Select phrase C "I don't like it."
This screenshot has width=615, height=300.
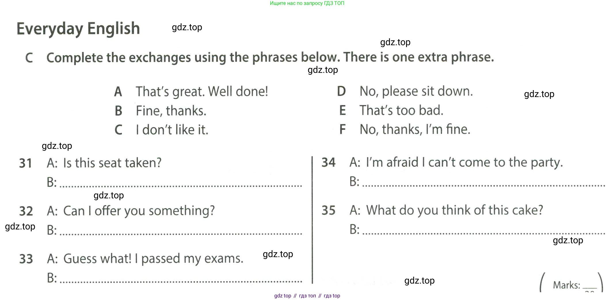point(172,130)
